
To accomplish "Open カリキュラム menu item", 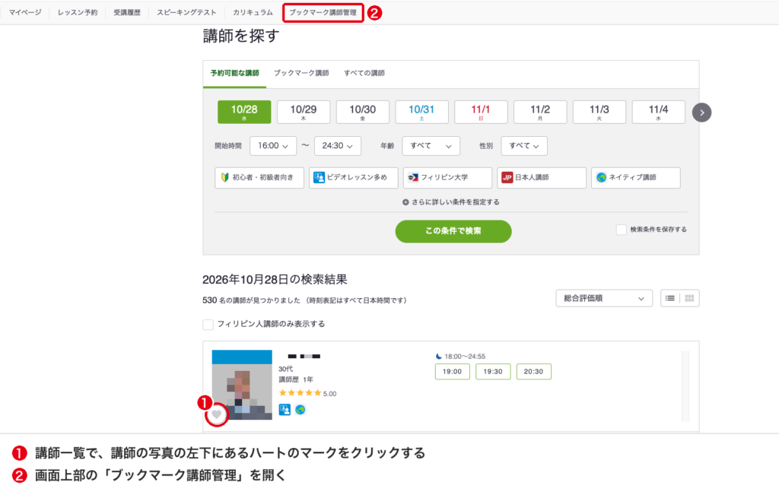I will click(x=253, y=12).
